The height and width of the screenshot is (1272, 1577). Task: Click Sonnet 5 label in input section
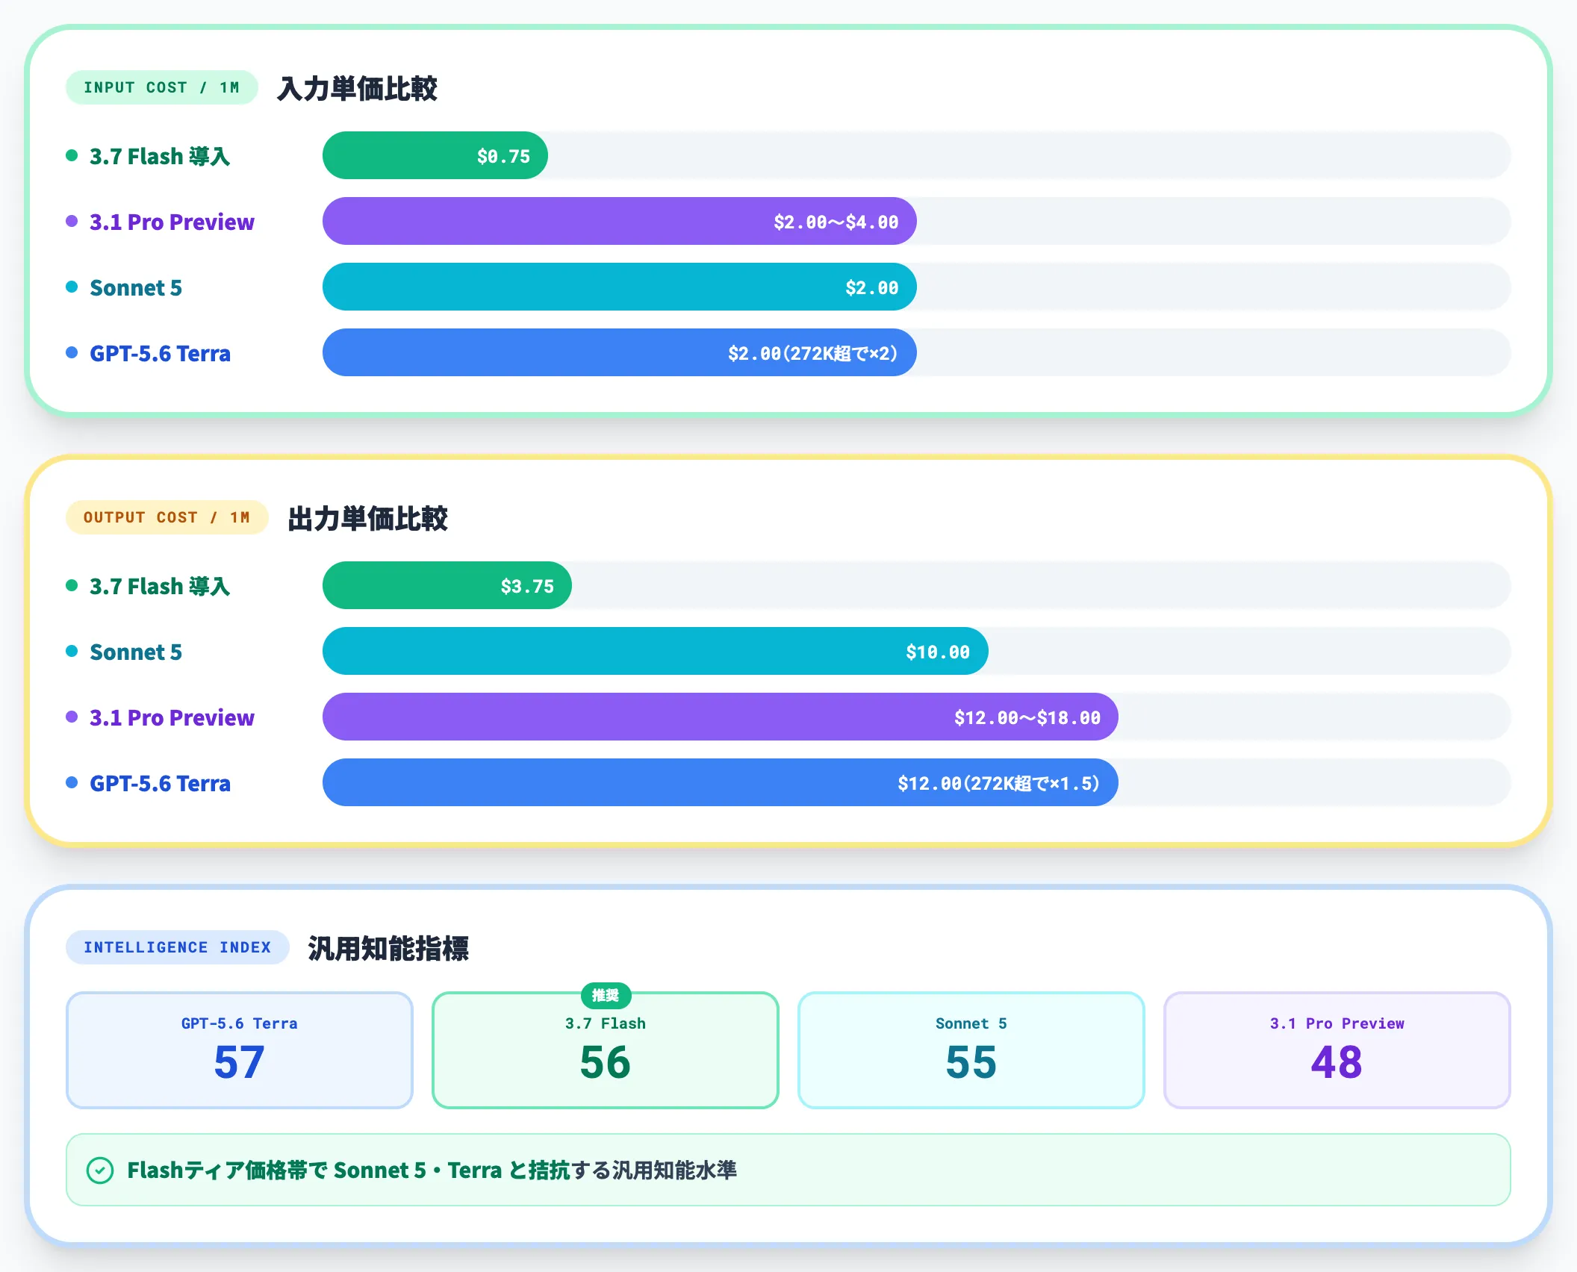(136, 287)
